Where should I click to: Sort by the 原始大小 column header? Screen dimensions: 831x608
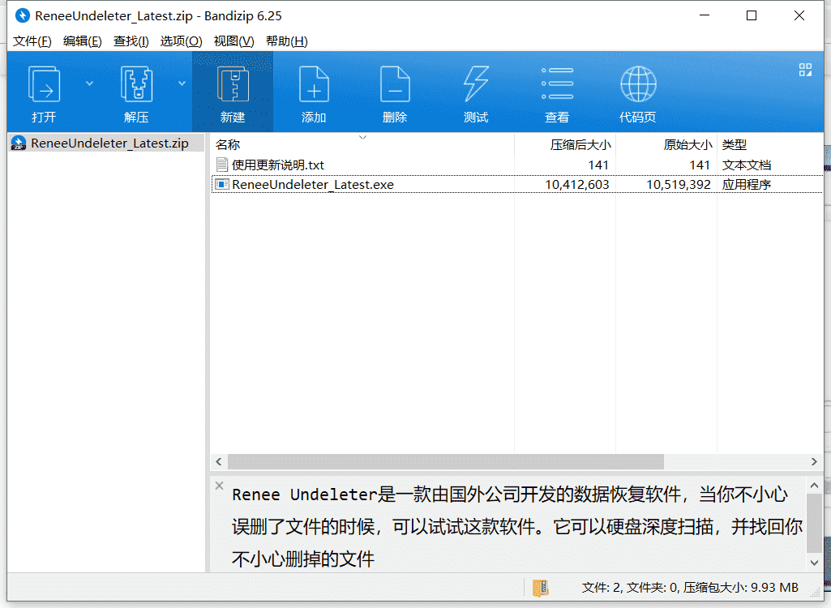666,144
